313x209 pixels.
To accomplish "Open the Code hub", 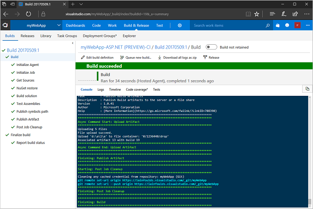I will tap(96, 25).
